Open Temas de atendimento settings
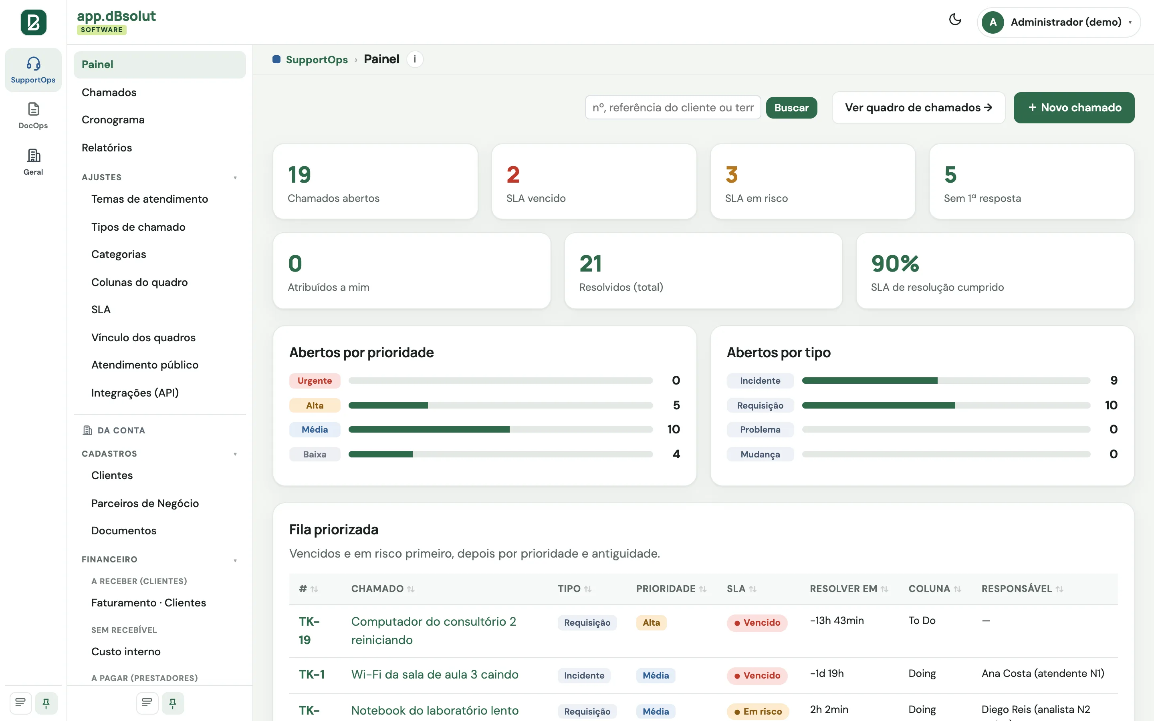The width and height of the screenshot is (1154, 721). click(x=165, y=199)
